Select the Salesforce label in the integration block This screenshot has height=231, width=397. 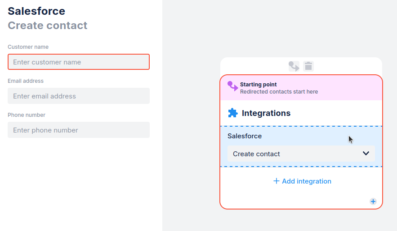(x=245, y=136)
